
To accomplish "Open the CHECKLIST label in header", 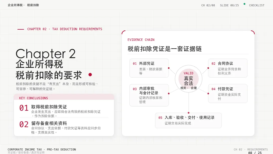I will [257, 5].
